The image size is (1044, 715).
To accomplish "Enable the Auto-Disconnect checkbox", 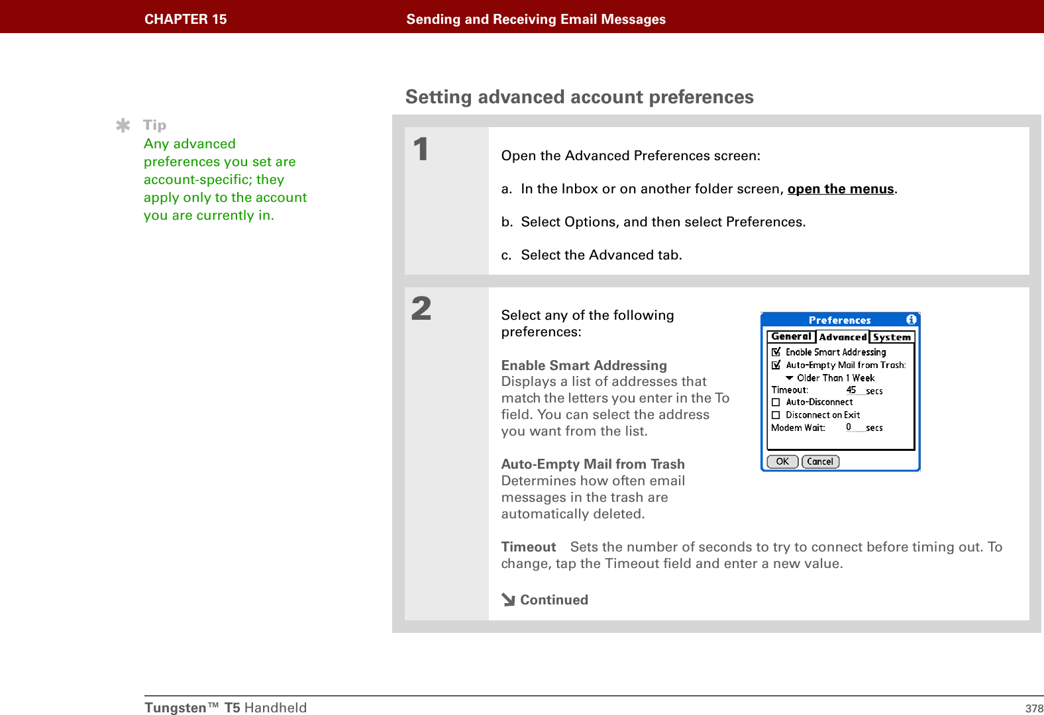I will point(776,403).
